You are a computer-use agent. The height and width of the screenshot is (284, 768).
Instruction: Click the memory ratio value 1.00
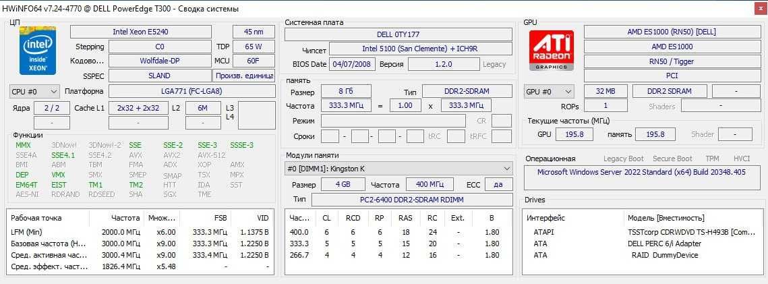pos(405,105)
